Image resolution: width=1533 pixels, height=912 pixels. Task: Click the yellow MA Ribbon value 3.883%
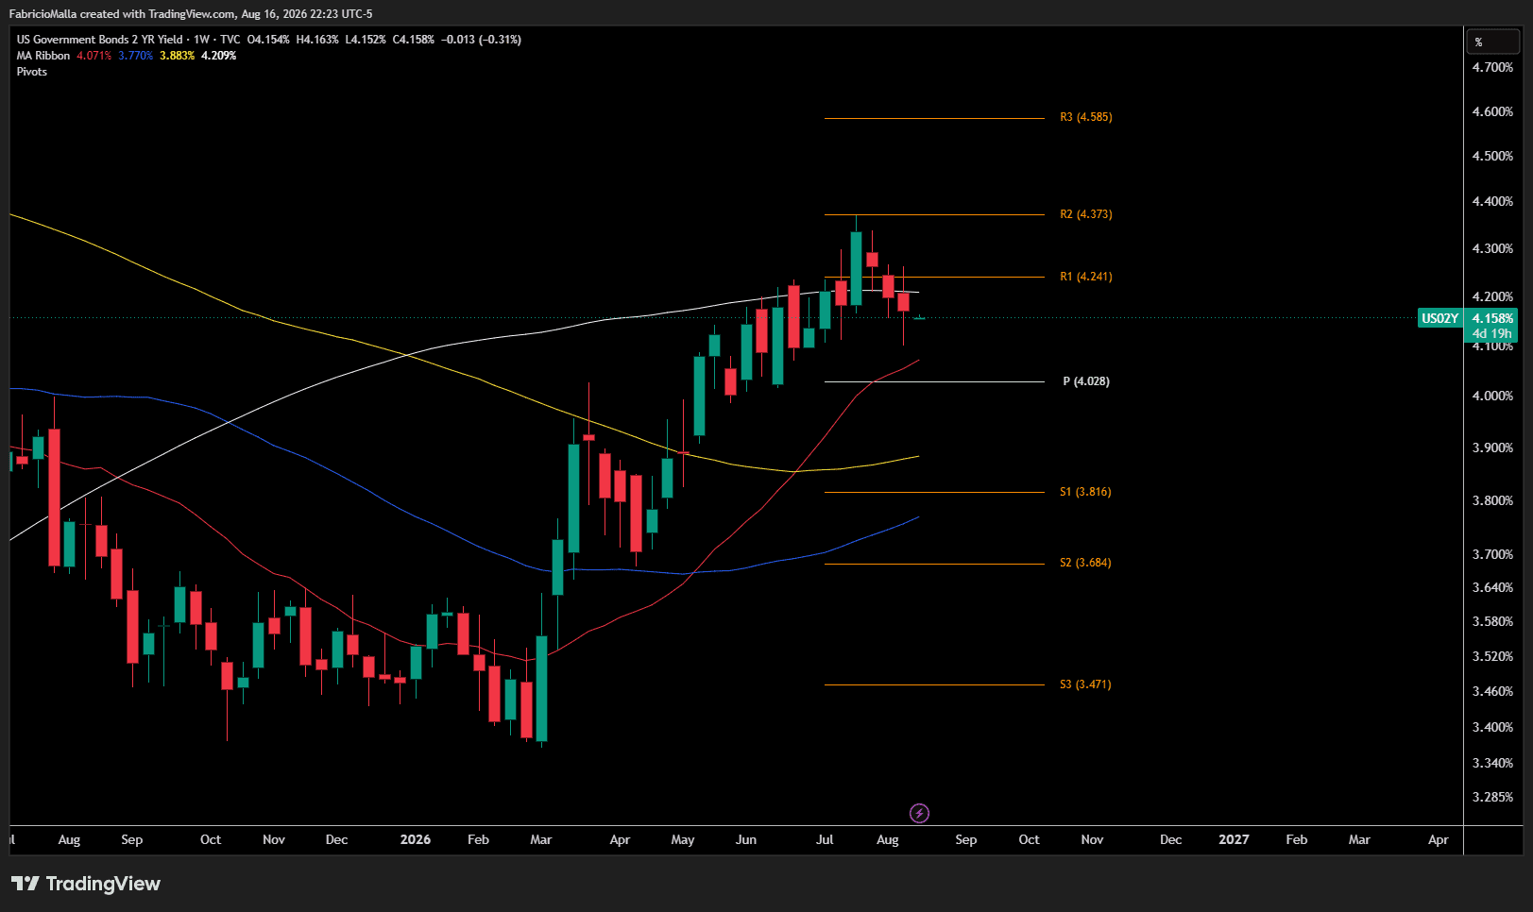point(178,56)
